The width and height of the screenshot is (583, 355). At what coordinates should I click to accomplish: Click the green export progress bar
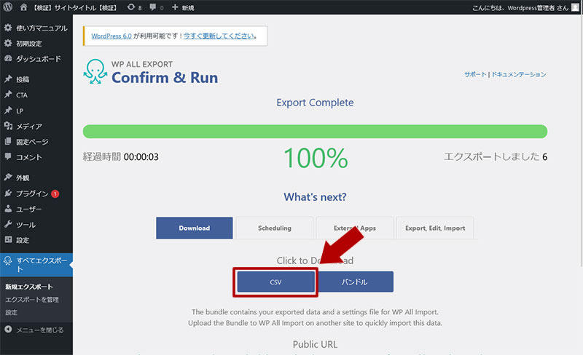tap(315, 132)
